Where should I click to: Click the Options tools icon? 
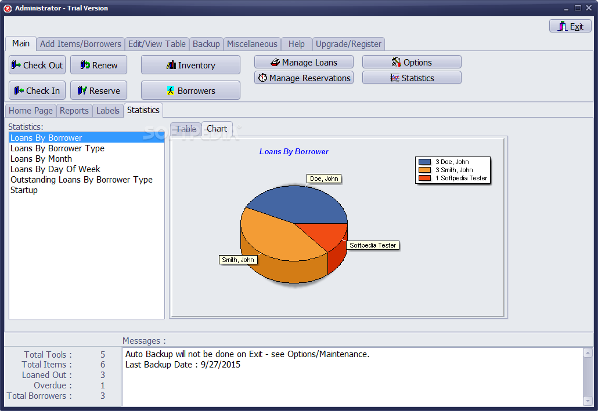point(397,62)
